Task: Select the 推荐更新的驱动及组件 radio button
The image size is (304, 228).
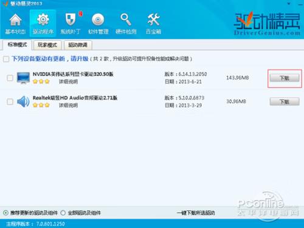Action: click(x=5, y=213)
